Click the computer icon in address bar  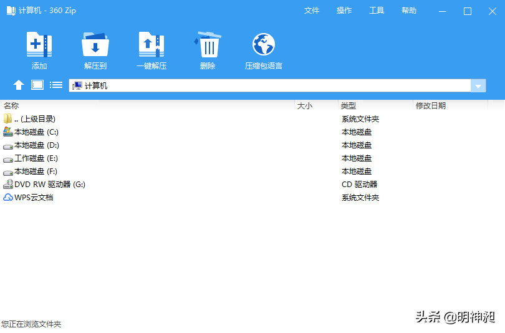click(x=77, y=85)
